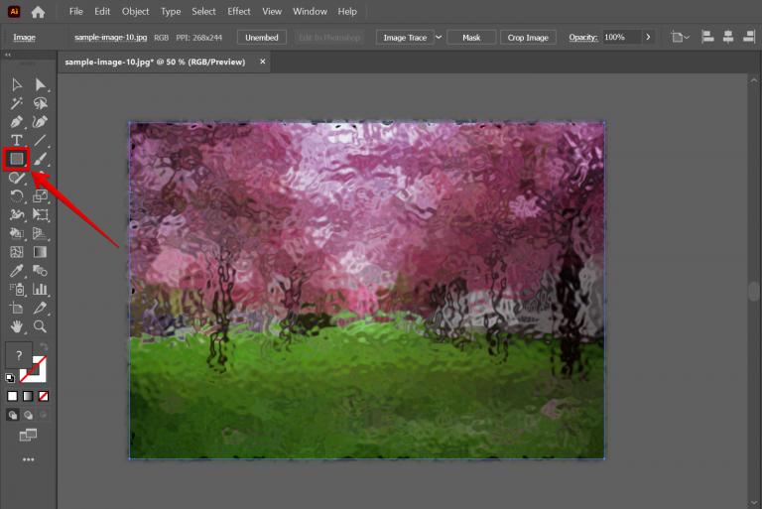Select the Rectangle tool
The height and width of the screenshot is (509, 762).
click(17, 158)
